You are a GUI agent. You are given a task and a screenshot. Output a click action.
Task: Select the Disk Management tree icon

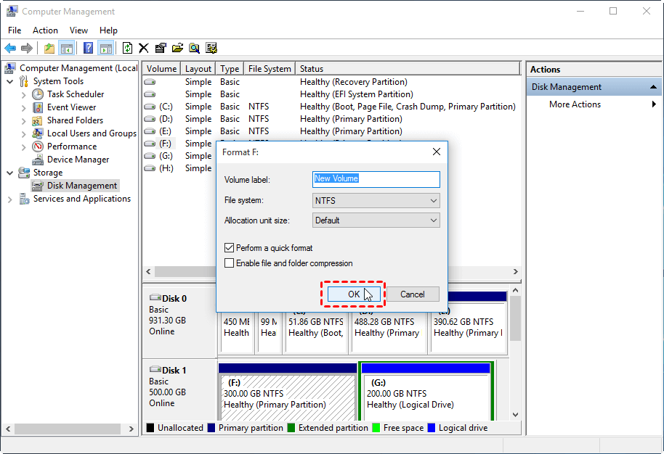[38, 186]
